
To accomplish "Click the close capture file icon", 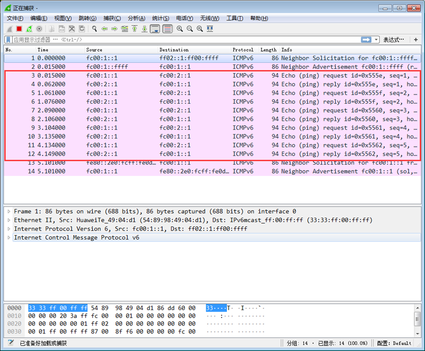I will [72, 29].
